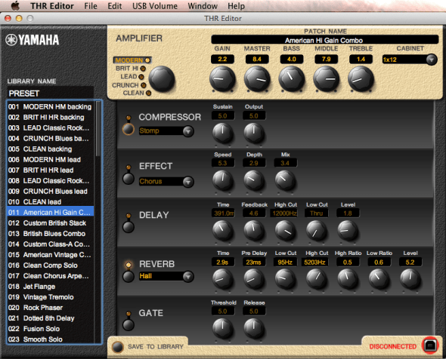Click the Reverb Low Cut 95Hz field
The width and height of the screenshot is (446, 359).
285,262
